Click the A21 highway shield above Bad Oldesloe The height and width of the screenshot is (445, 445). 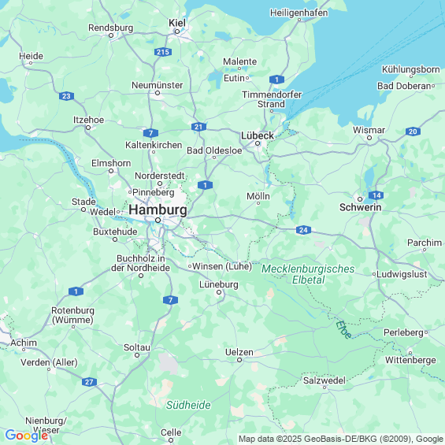pyautogui.click(x=198, y=127)
